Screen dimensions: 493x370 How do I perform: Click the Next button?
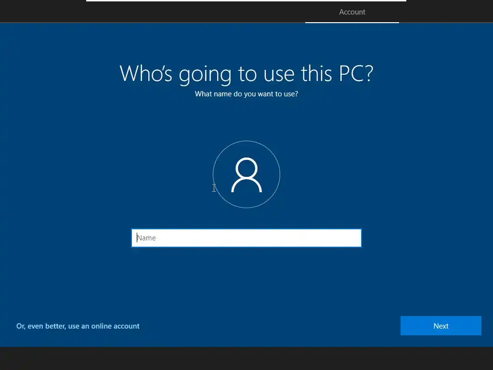441,326
